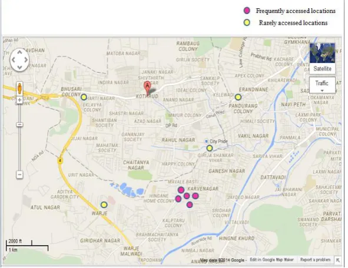The height and width of the screenshot is (268, 348).
Task: Click the DATTAVADI map label
Action: (x=273, y=177)
